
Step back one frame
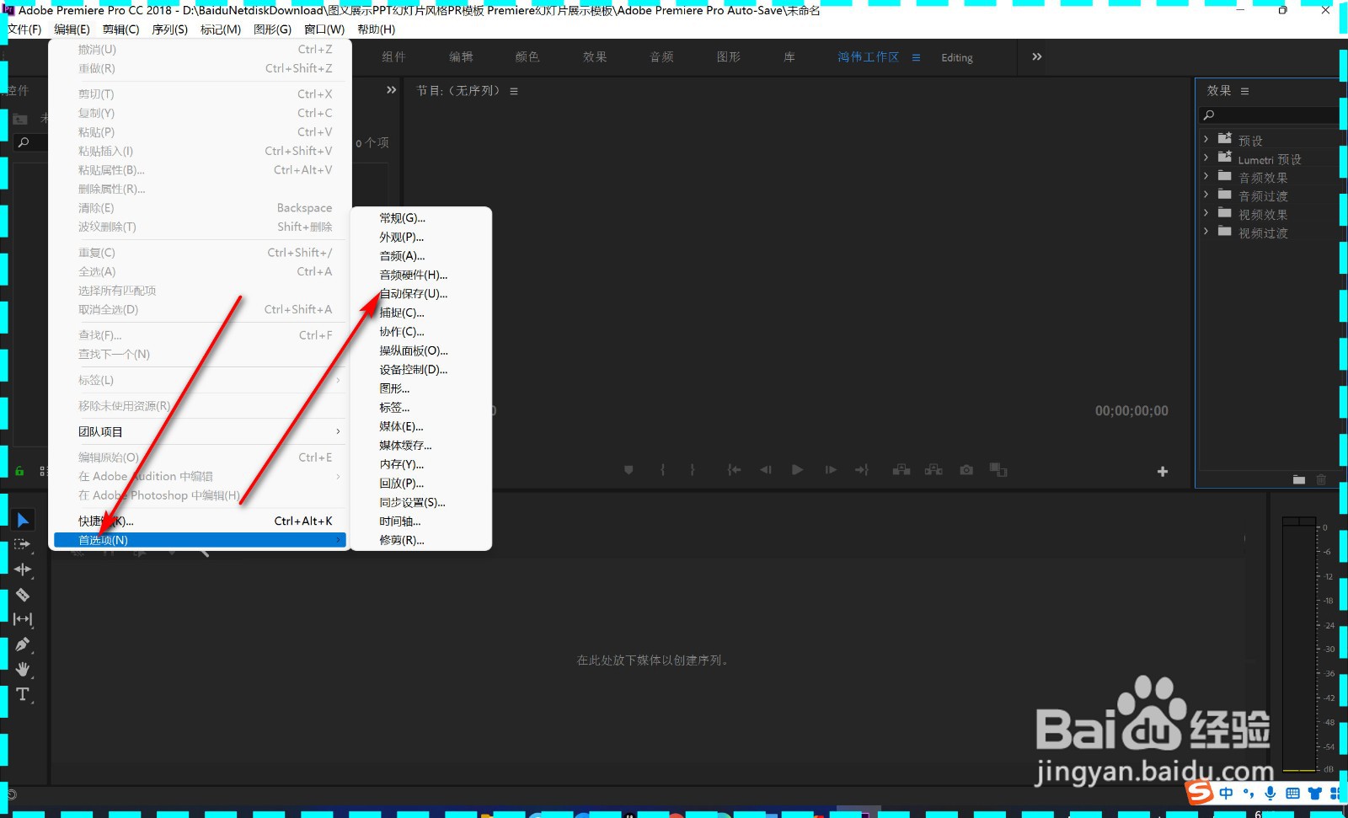point(766,470)
